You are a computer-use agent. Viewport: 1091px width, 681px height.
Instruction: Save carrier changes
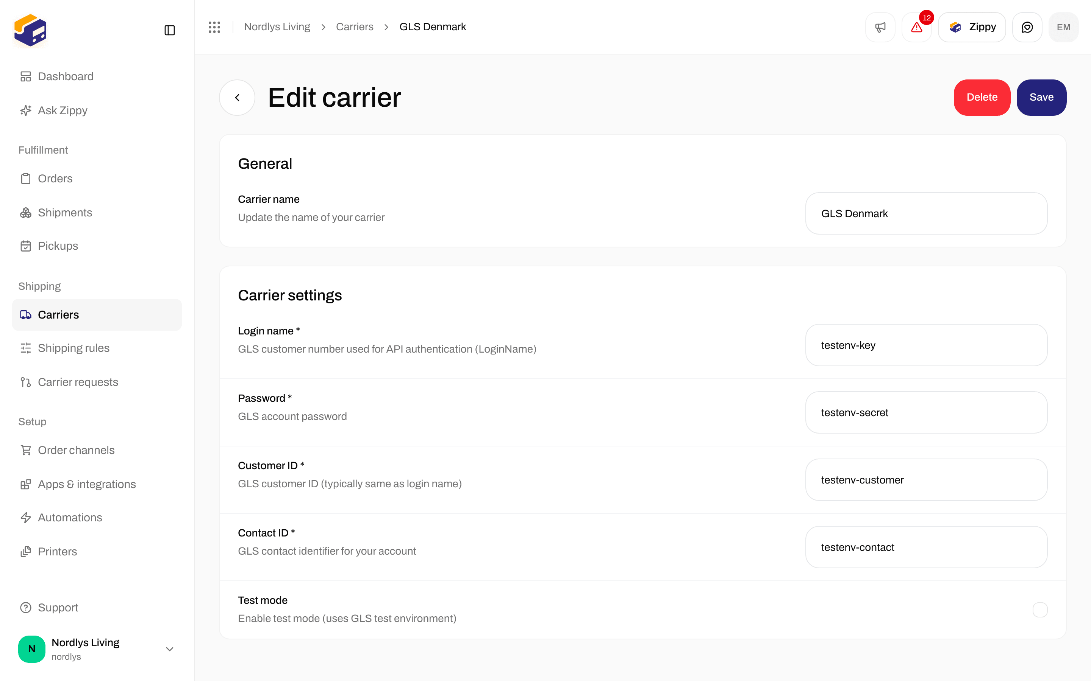[1041, 97]
